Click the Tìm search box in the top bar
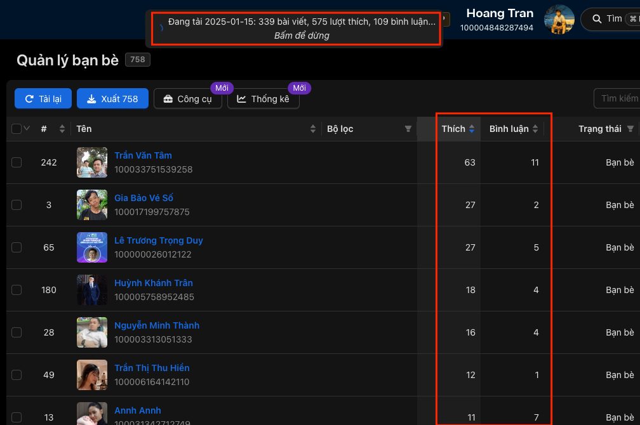Screen dimensions: 640x425 tap(610, 19)
